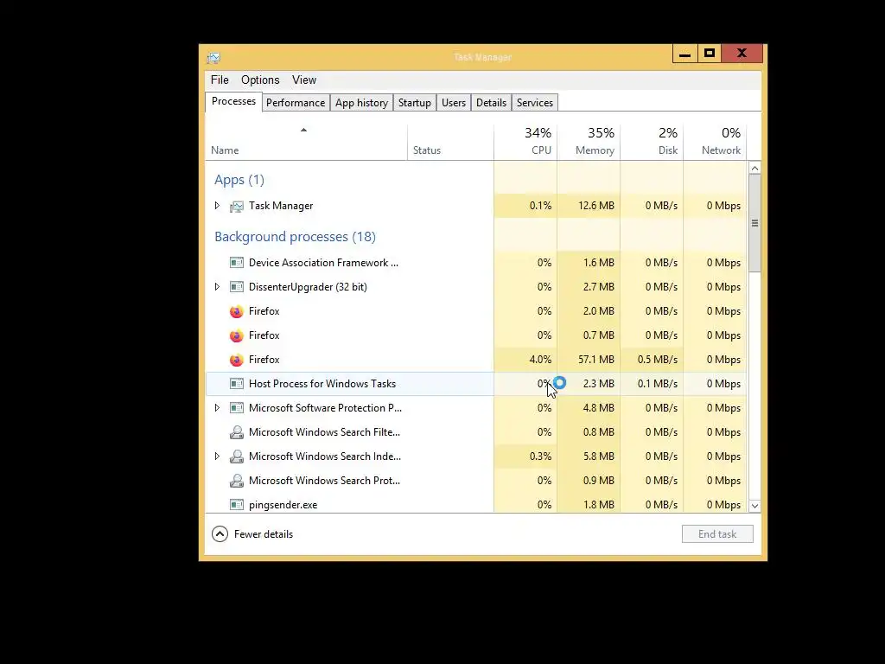The height and width of the screenshot is (664, 885).
Task: Click the scrollbar up arrow
Action: (754, 169)
